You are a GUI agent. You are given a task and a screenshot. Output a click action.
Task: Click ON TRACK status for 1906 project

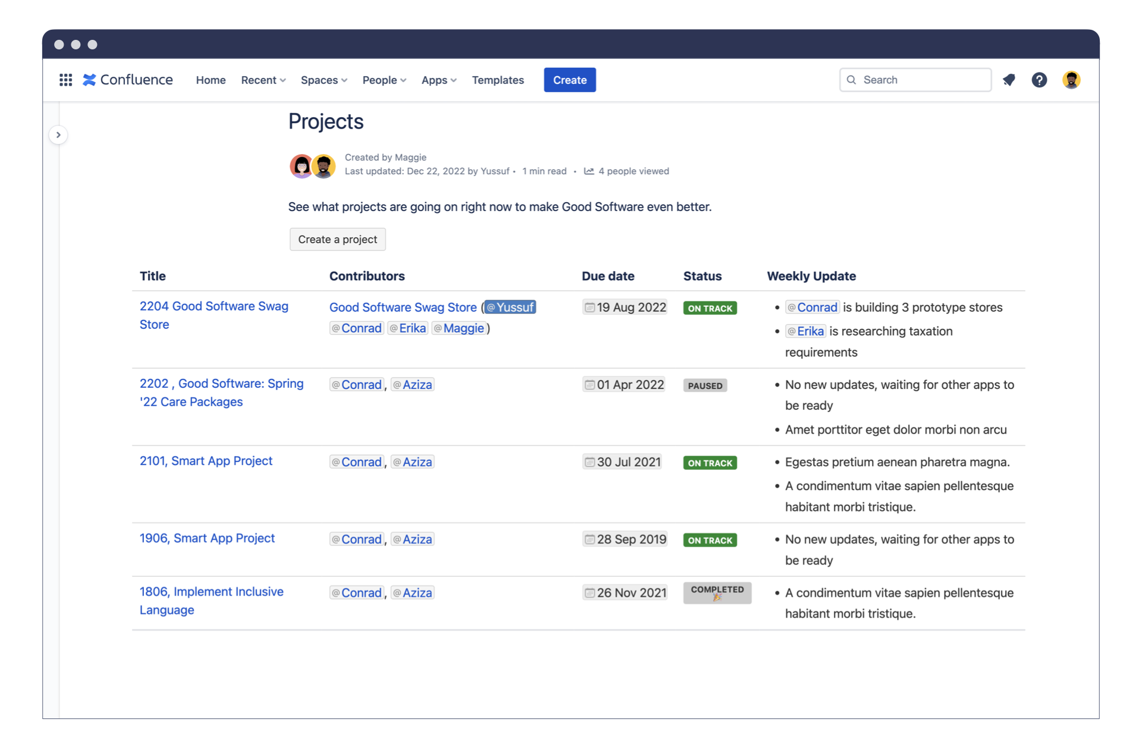(x=710, y=540)
